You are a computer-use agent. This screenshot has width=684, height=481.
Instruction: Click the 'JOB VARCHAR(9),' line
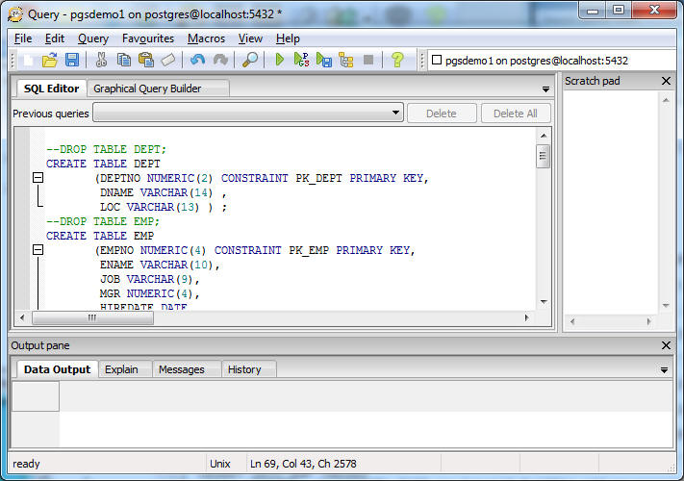click(x=149, y=279)
